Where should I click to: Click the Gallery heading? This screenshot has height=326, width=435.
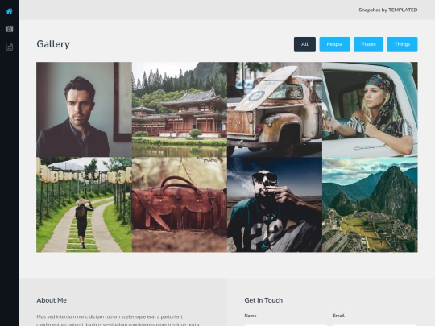pos(53,44)
